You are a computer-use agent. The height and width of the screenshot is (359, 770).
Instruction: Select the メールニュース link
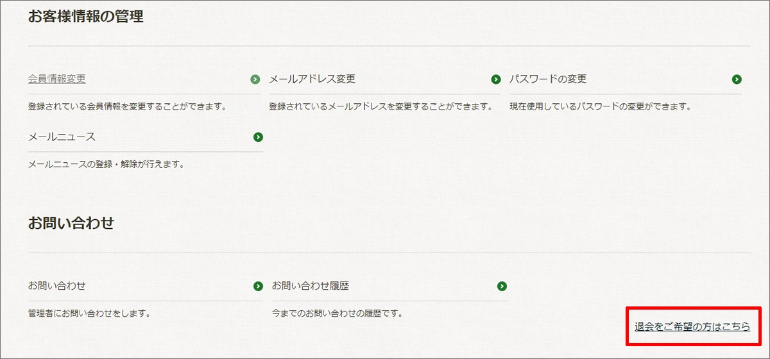62,137
